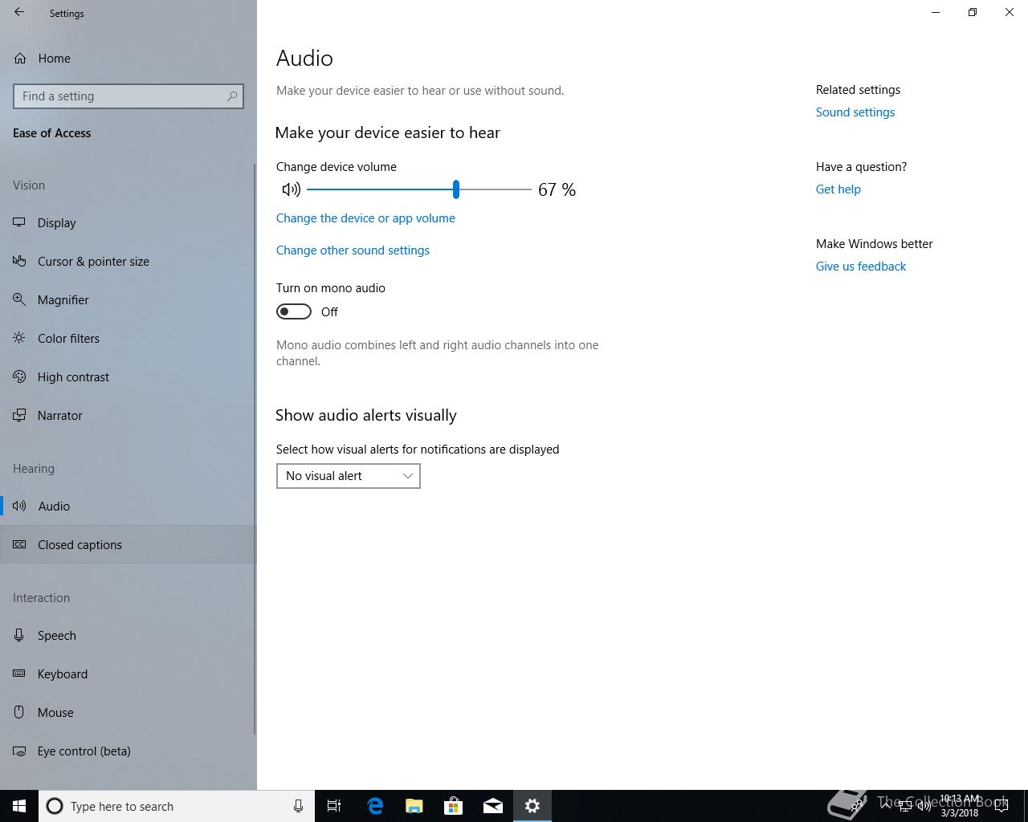The height and width of the screenshot is (822, 1028).
Task: Expand the visual alerts dropdown
Action: tap(349, 476)
